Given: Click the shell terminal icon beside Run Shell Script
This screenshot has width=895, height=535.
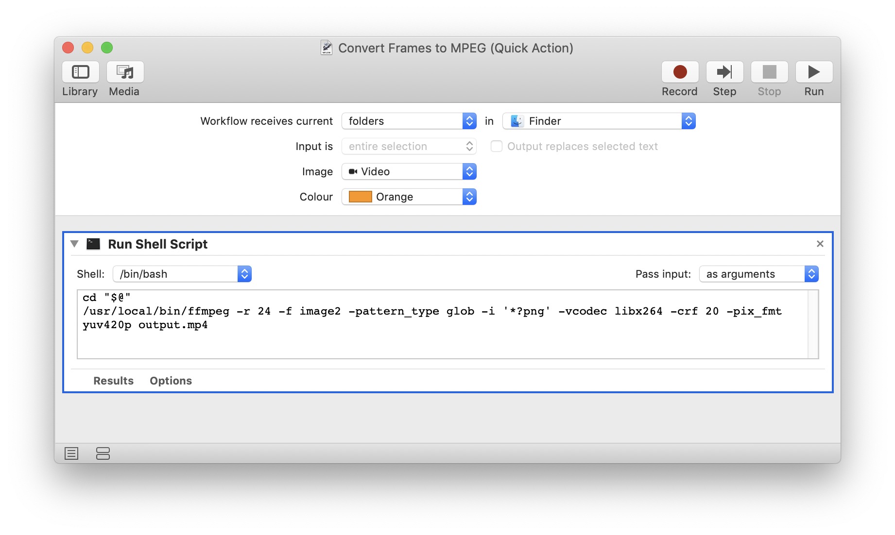Looking at the screenshot, I should pyautogui.click(x=93, y=244).
